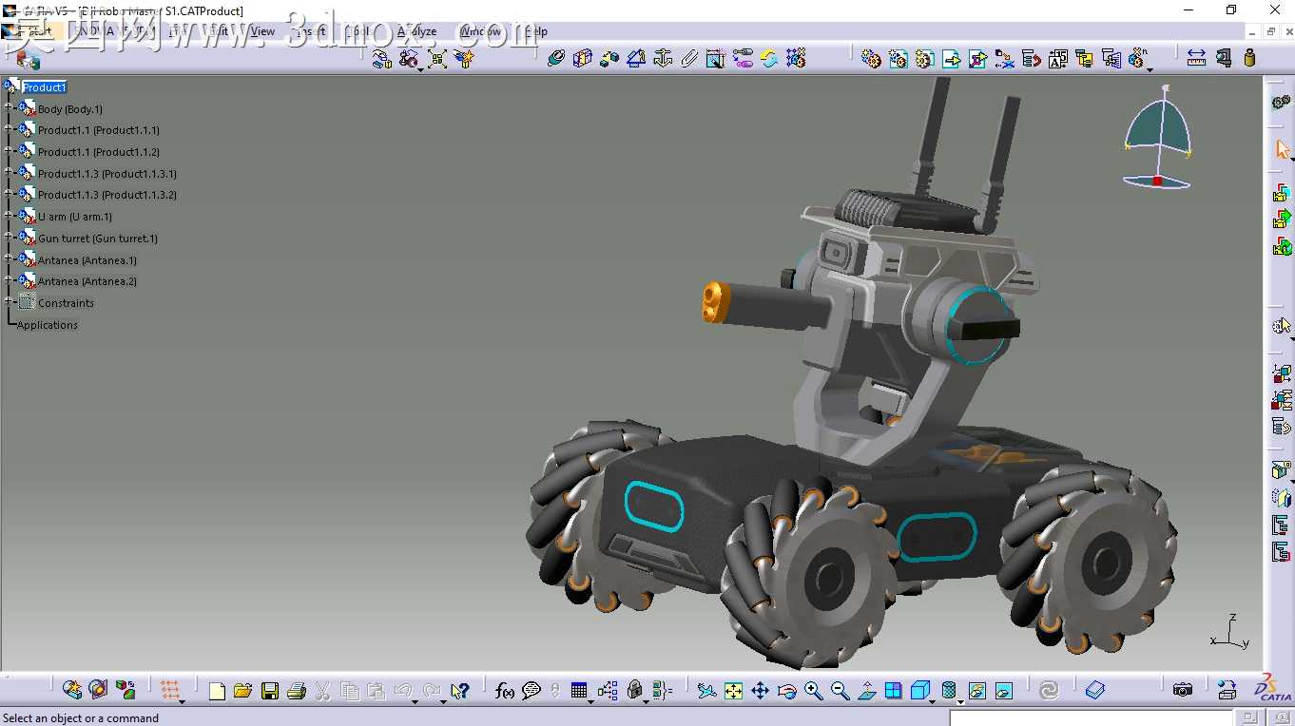1295x726 pixels.
Task: Activate the Quick Constraint tool
Action: click(716, 59)
